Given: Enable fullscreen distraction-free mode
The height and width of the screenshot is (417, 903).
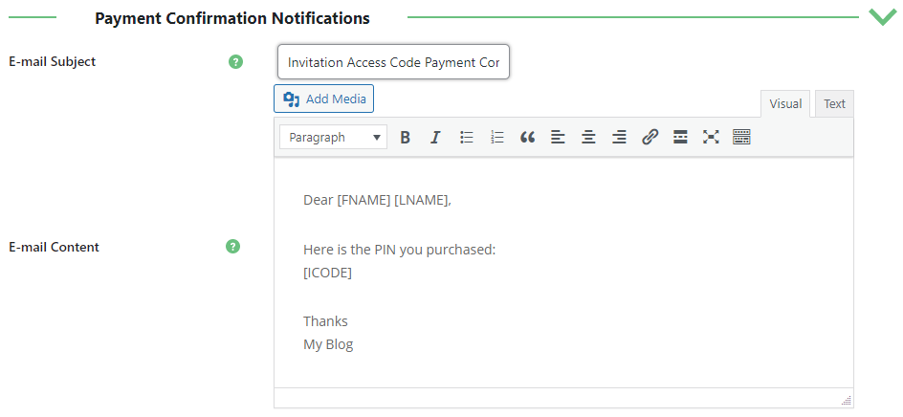Looking at the screenshot, I should pos(711,137).
